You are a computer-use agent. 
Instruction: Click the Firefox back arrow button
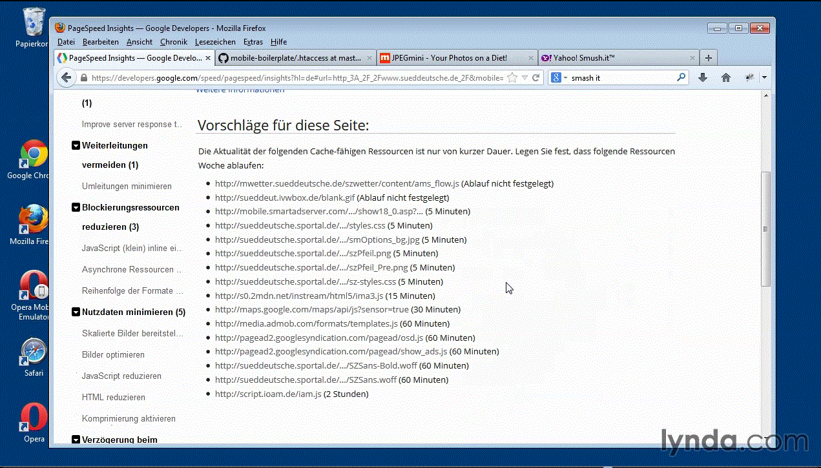[x=66, y=77]
